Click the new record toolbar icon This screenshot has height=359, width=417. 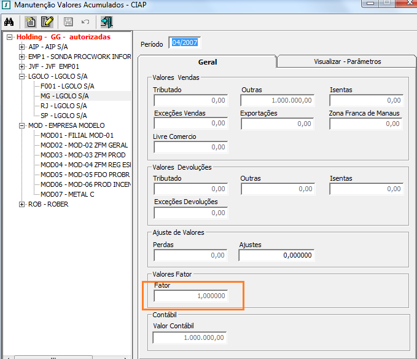tap(31, 22)
